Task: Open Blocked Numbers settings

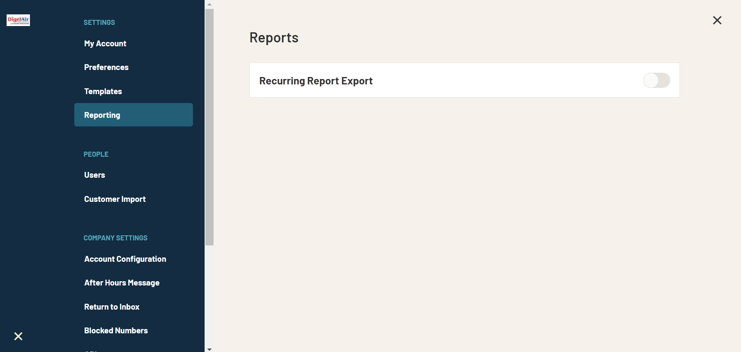Action: coord(116,330)
